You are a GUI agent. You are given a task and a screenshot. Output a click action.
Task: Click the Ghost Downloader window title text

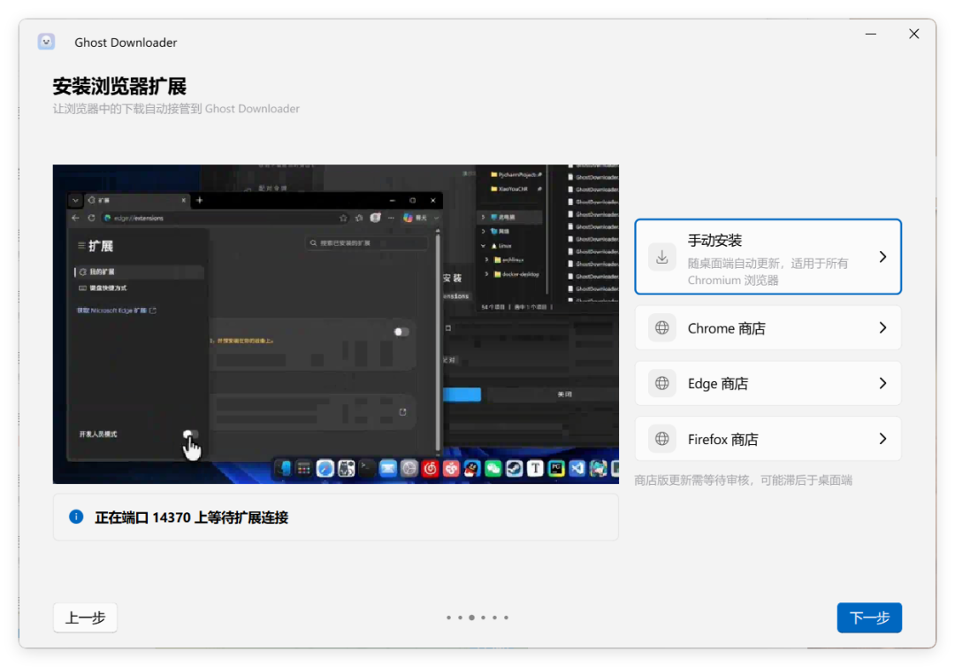tap(126, 42)
